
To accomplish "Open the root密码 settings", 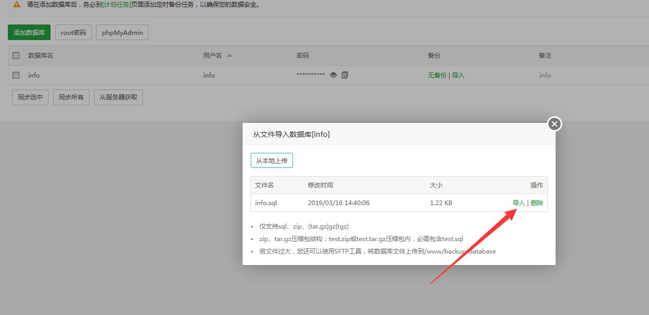I will click(73, 32).
